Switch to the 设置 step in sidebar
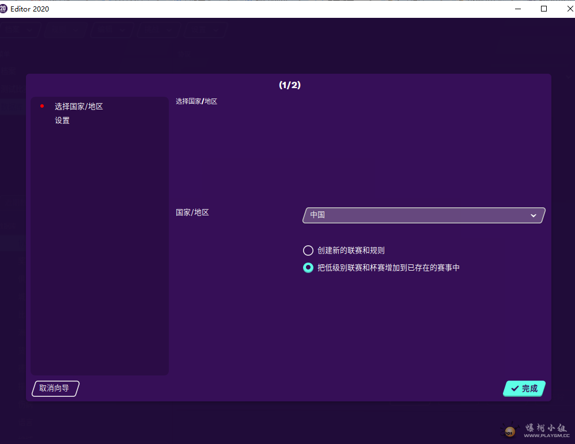Screen dimensions: 575x444 pos(62,120)
